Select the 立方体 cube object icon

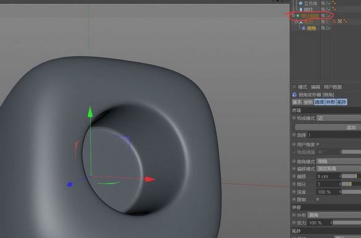[300, 3]
